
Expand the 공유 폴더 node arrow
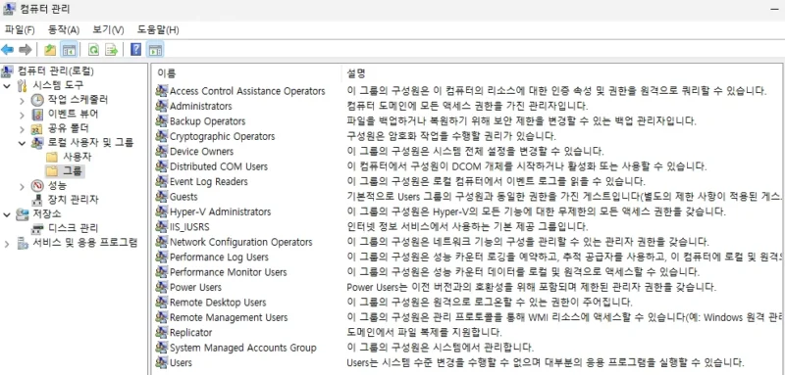(x=22, y=129)
